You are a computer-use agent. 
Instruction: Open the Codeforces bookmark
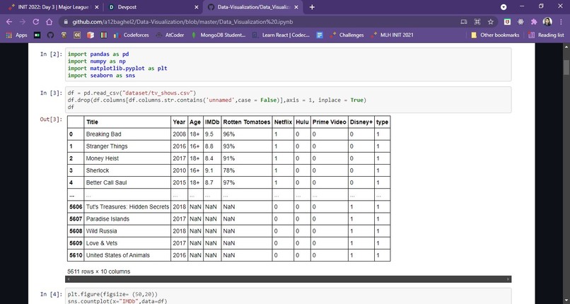(131, 35)
